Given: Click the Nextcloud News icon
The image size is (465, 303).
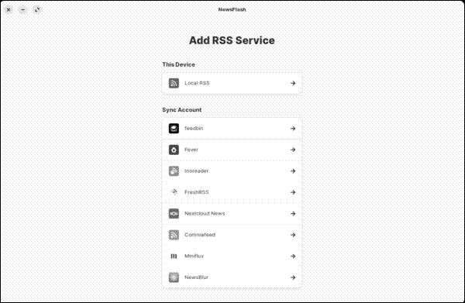Looking at the screenshot, I should pos(174,213).
